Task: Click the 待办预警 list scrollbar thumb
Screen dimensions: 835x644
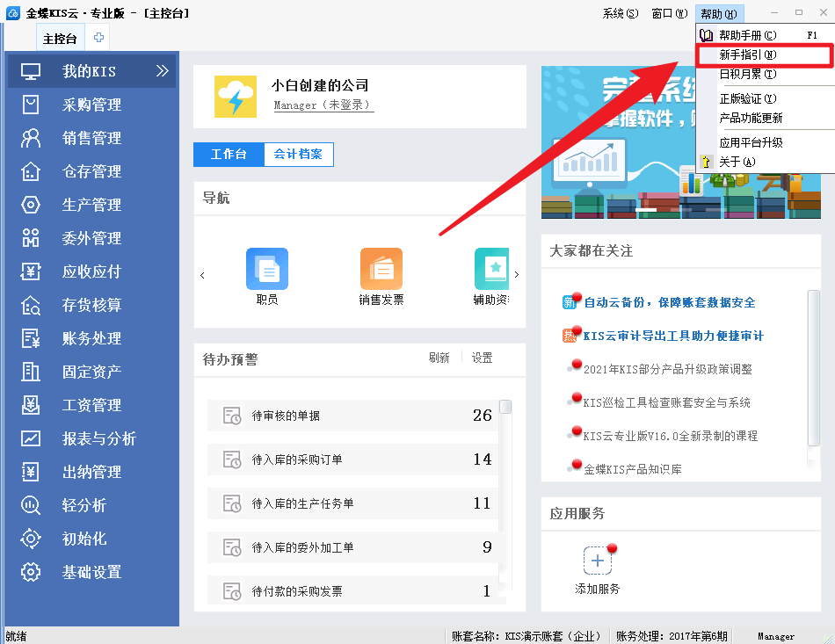Action: [x=505, y=407]
